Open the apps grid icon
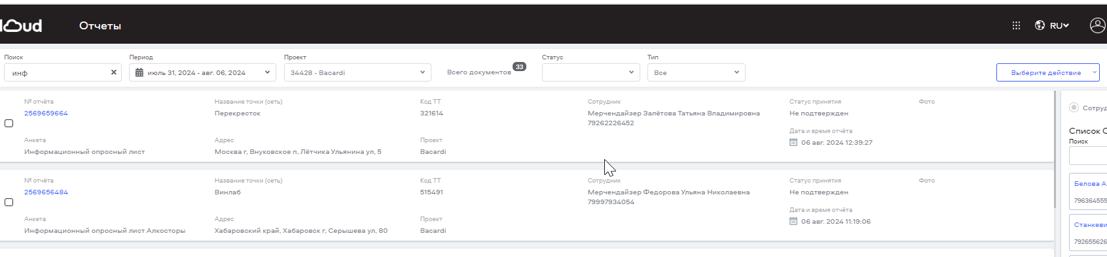Viewport: 1107px width, 257px height. [x=1016, y=25]
